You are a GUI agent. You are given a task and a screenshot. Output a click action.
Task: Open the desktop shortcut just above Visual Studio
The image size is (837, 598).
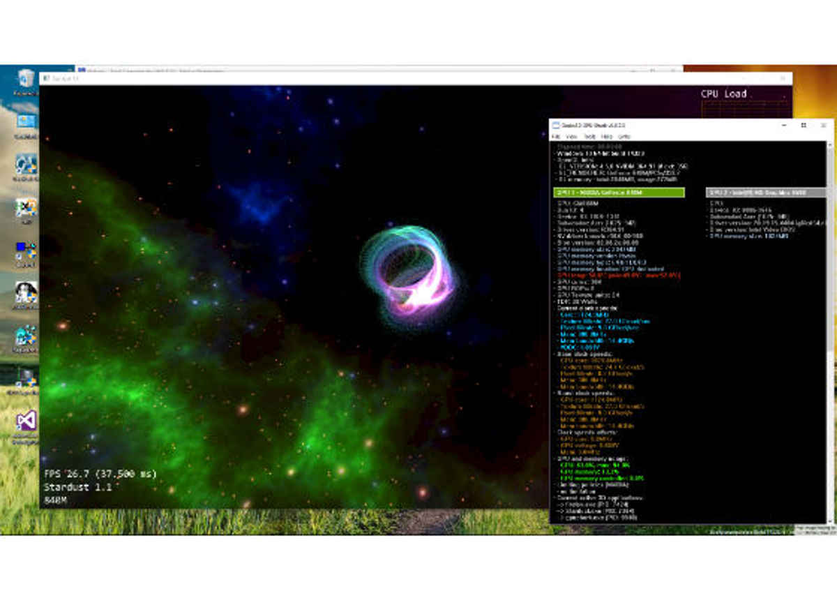click(27, 378)
